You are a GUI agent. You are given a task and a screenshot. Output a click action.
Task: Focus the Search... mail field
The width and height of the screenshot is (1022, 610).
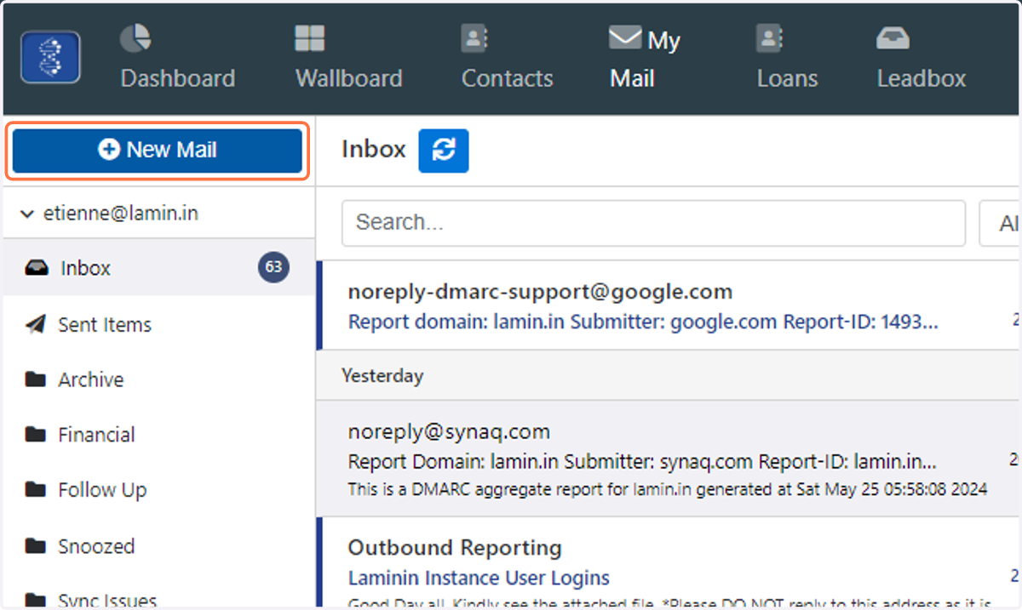point(653,223)
